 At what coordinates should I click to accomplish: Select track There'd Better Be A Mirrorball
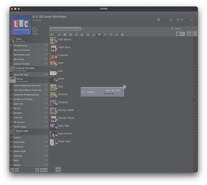point(29,85)
